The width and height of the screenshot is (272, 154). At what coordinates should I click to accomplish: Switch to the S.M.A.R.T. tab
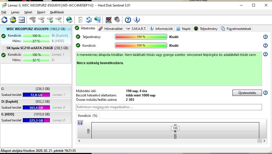coord(136,29)
